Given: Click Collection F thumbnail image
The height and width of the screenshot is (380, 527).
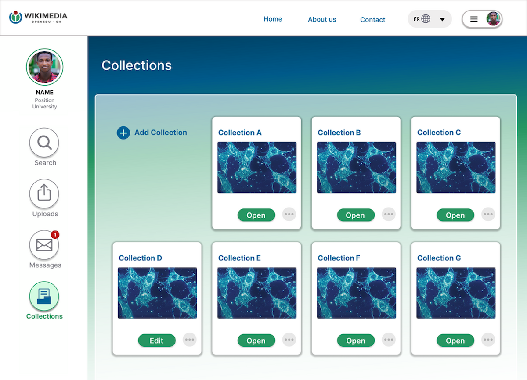Looking at the screenshot, I should coord(357,293).
